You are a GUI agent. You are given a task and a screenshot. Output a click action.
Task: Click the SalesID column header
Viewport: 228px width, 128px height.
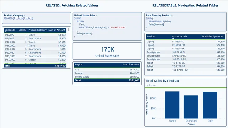pyautogui.click(x=22, y=30)
